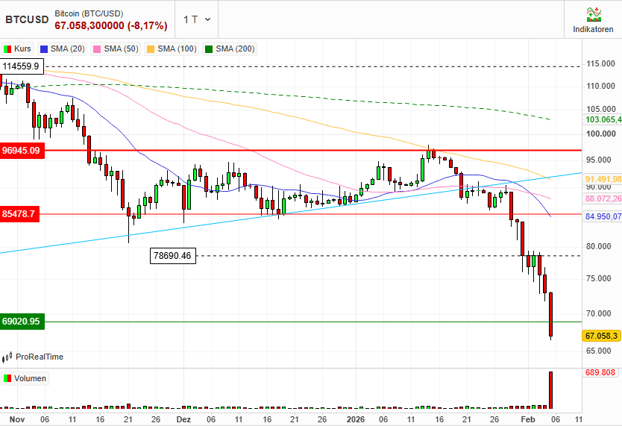622x426 pixels.
Task: Click the ProRealTime candlestick logo
Action: pos(8,357)
